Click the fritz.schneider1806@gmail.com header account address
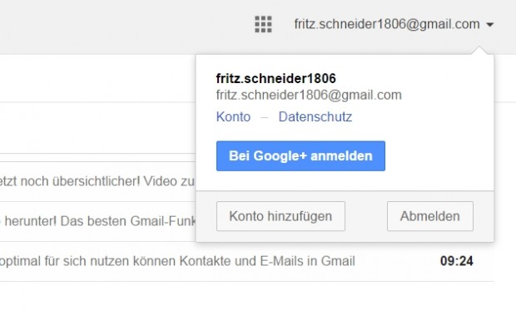The image size is (516, 325). [x=387, y=24]
